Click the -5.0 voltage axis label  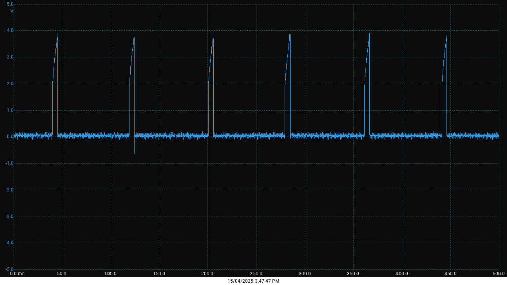pyautogui.click(x=10, y=269)
